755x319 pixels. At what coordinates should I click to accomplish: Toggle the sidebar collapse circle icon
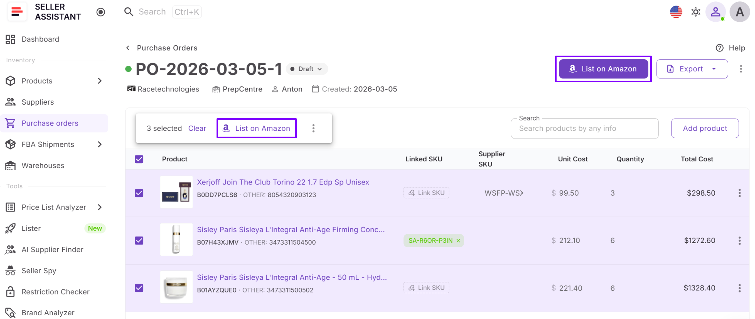coord(101,12)
